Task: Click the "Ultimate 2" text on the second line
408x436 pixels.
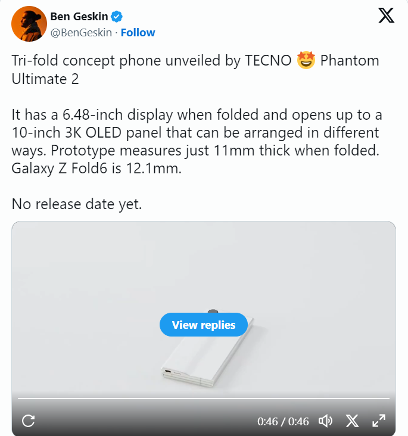Action: pyautogui.click(x=45, y=79)
